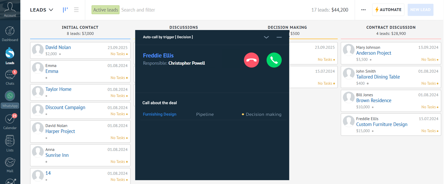
Task: Decline the call with red hang-up button
Action: 251,60
